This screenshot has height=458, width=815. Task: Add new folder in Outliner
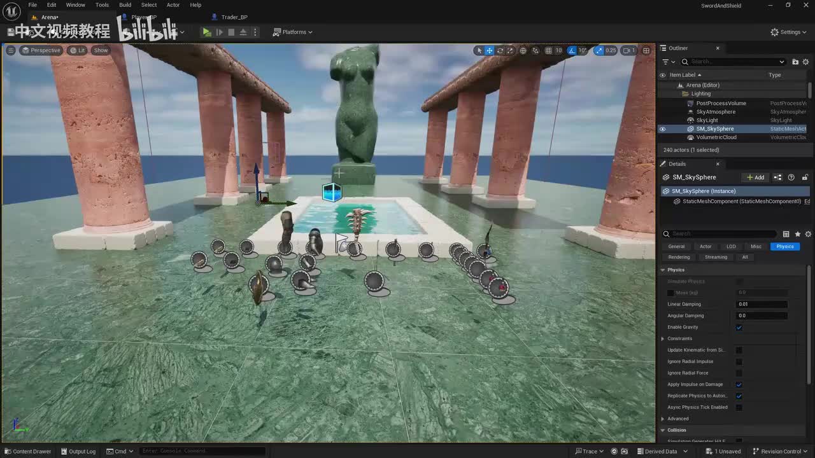795,62
